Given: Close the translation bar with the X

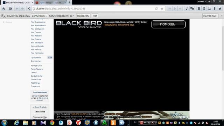Looking at the screenshot, I should (x=222, y=16).
